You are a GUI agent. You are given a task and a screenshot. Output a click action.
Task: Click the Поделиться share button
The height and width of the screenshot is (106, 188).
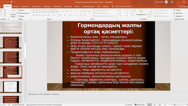(x=183, y=6)
